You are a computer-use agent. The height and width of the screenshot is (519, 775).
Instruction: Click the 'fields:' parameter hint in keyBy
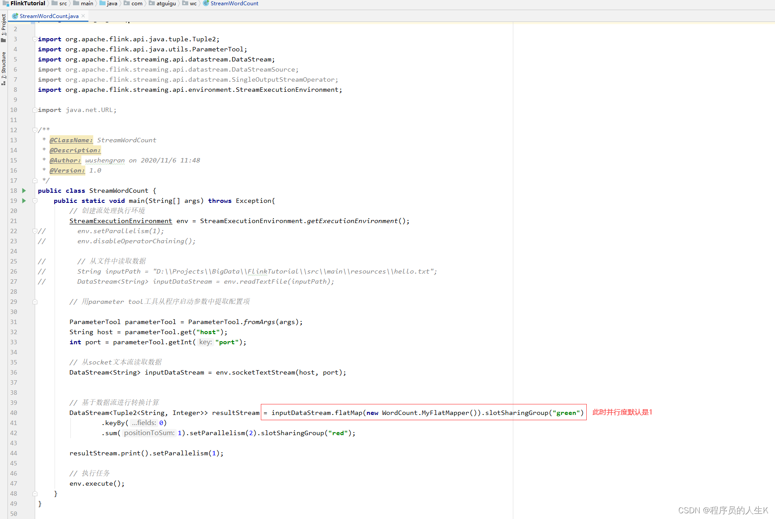[x=144, y=423]
